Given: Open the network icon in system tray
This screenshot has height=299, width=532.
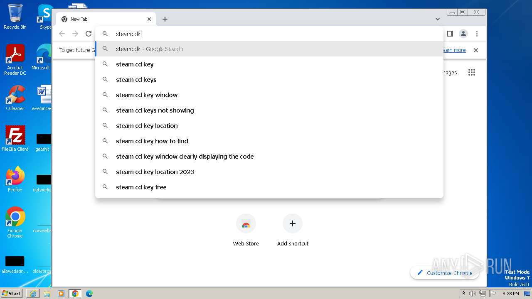Looking at the screenshot, I should (x=483, y=294).
